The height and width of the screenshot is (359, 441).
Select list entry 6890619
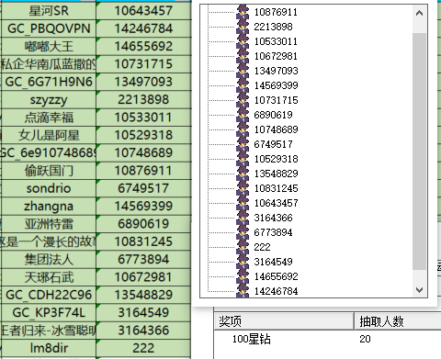(x=273, y=115)
